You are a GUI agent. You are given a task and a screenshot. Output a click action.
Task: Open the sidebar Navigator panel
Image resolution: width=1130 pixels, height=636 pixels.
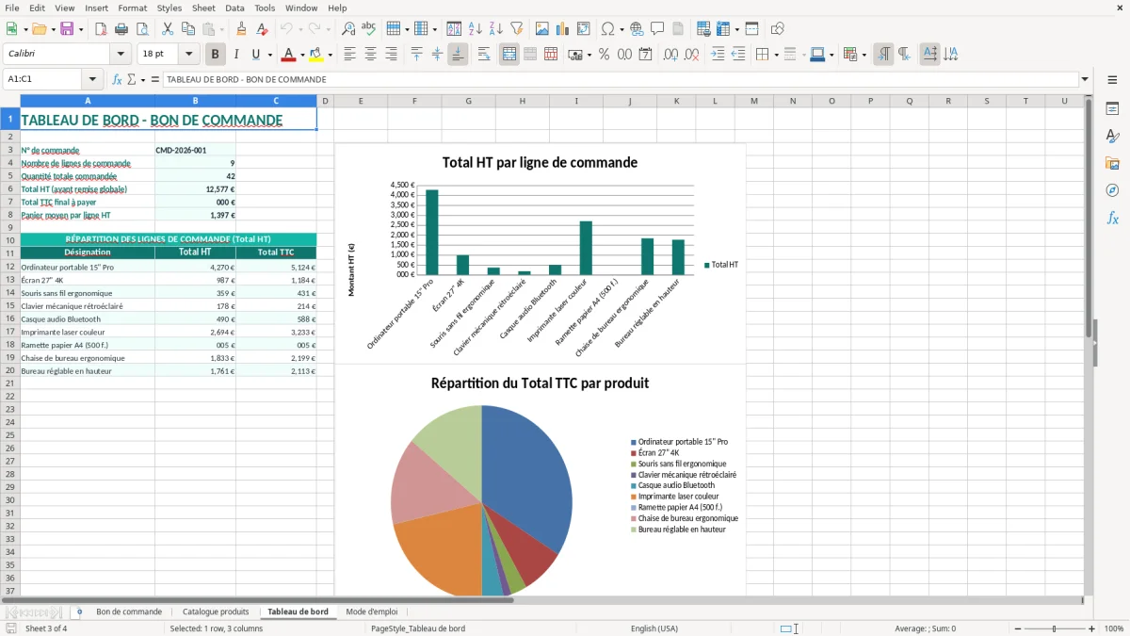coord(1112,190)
